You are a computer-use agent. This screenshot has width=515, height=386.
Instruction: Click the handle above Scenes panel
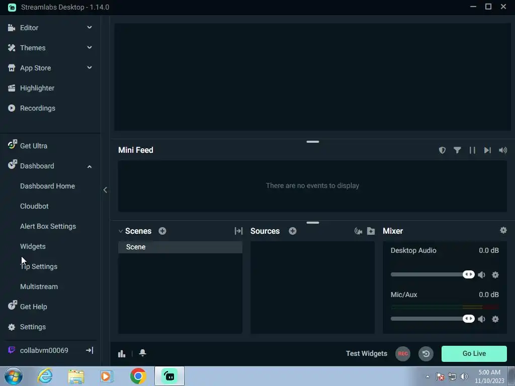click(x=313, y=223)
